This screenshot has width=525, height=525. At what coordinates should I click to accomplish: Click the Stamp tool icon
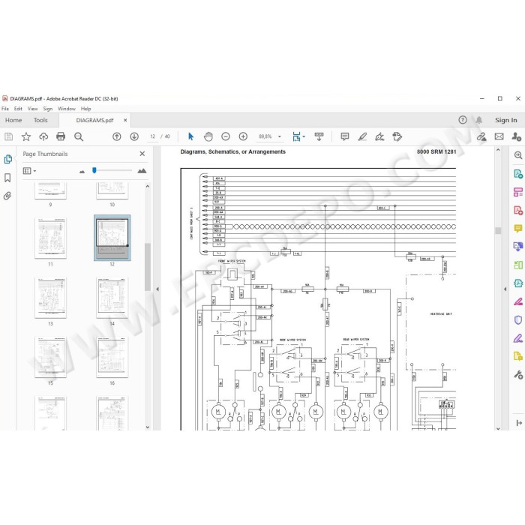(397, 136)
